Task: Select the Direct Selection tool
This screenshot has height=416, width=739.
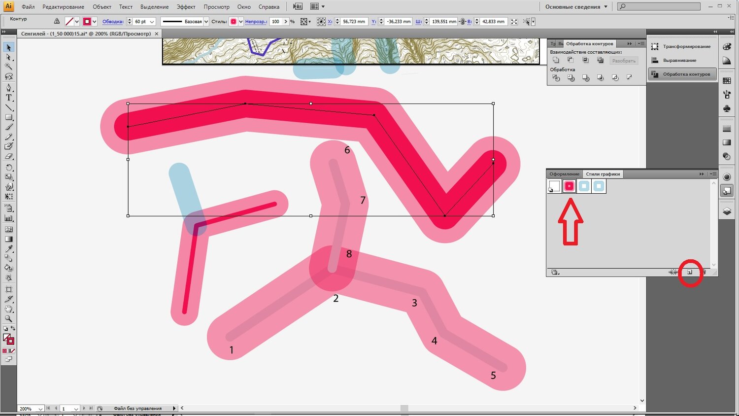Action: (x=8, y=57)
